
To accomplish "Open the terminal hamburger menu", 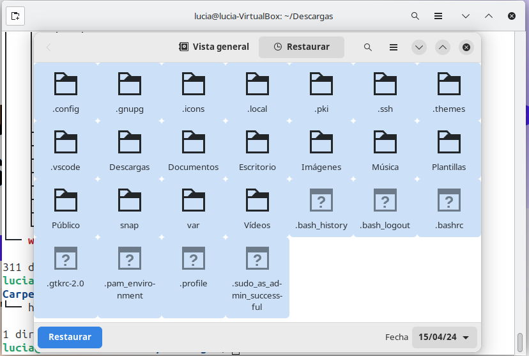I will click(438, 16).
